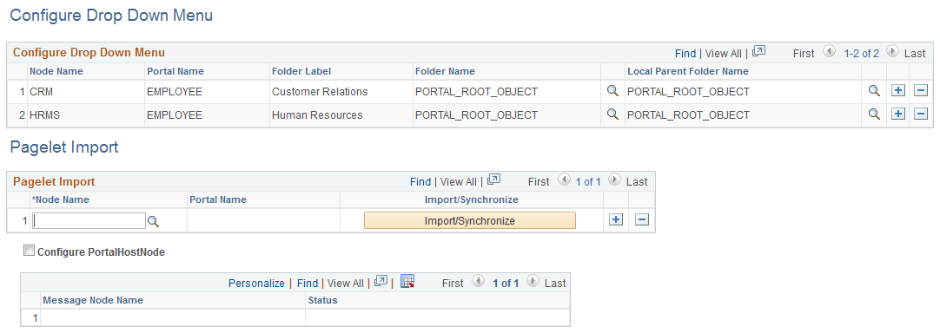Viewport: 940px width, 333px height.
Task: Show previous row in Configure Drop Down Menu grid
Action: coord(829,51)
